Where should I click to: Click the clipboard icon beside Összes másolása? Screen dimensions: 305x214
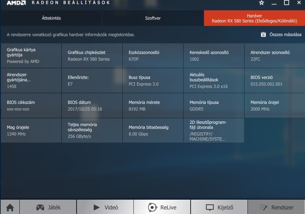263,35
